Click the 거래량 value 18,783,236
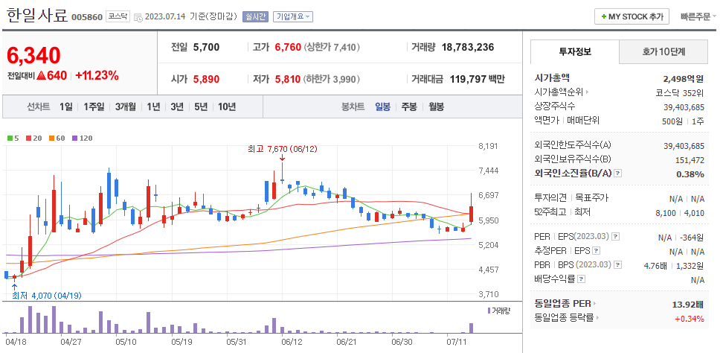 coord(468,47)
